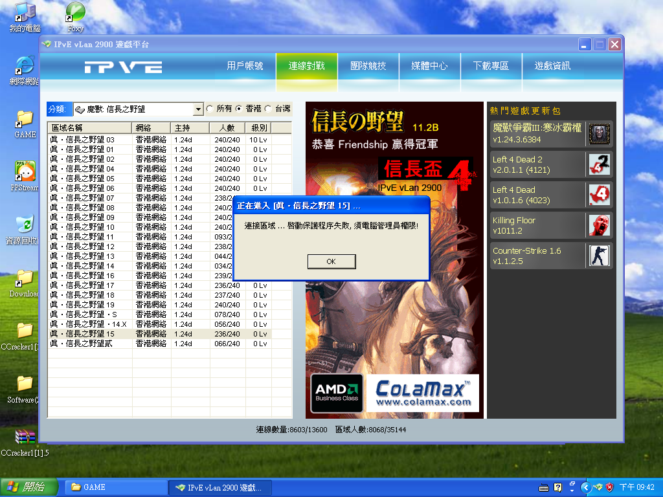Select the 香港 region radio button
Screen dimensions: 663x497
coord(239,109)
